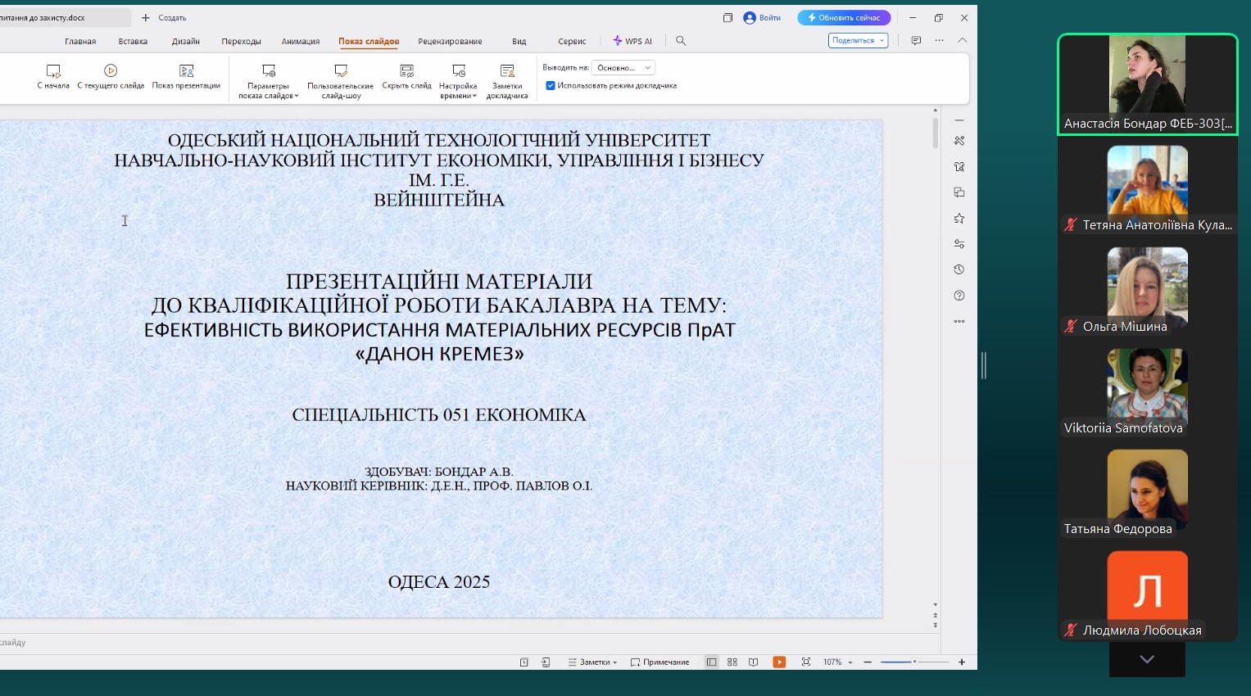Click the status bar import-slide icon
Image resolution: width=1251 pixels, height=696 pixels.
click(546, 662)
